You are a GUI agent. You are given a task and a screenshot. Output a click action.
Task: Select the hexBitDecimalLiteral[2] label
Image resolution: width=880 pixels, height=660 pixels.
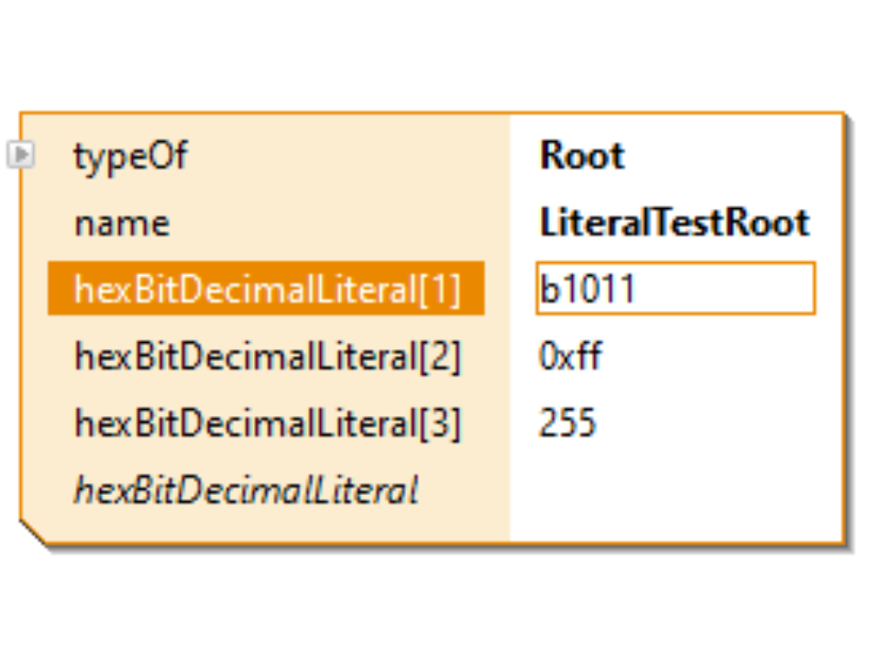point(267,357)
